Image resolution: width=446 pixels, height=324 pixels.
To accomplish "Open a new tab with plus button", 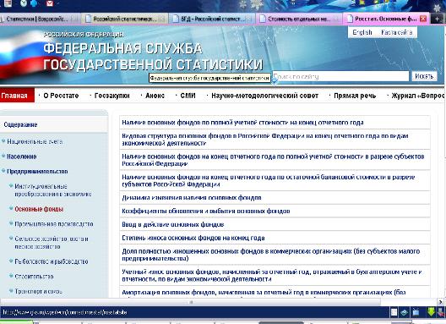I will 437,19.
